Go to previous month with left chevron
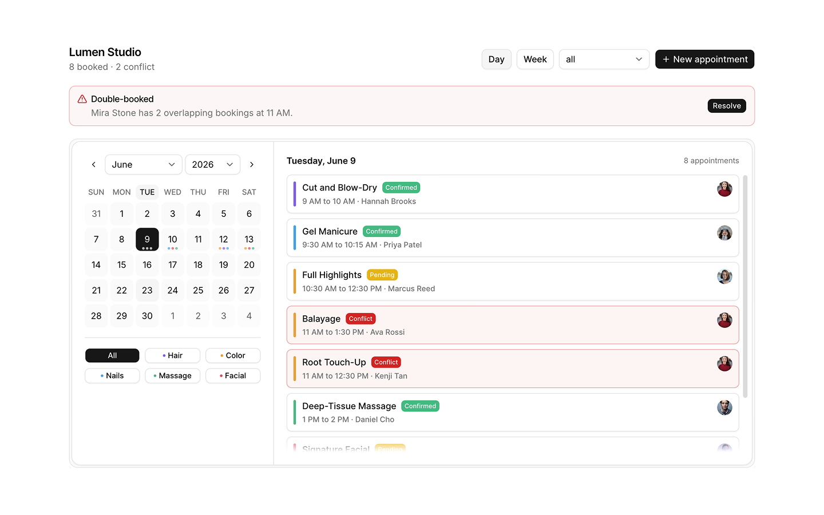This screenshot has height=515, width=824. [94, 164]
